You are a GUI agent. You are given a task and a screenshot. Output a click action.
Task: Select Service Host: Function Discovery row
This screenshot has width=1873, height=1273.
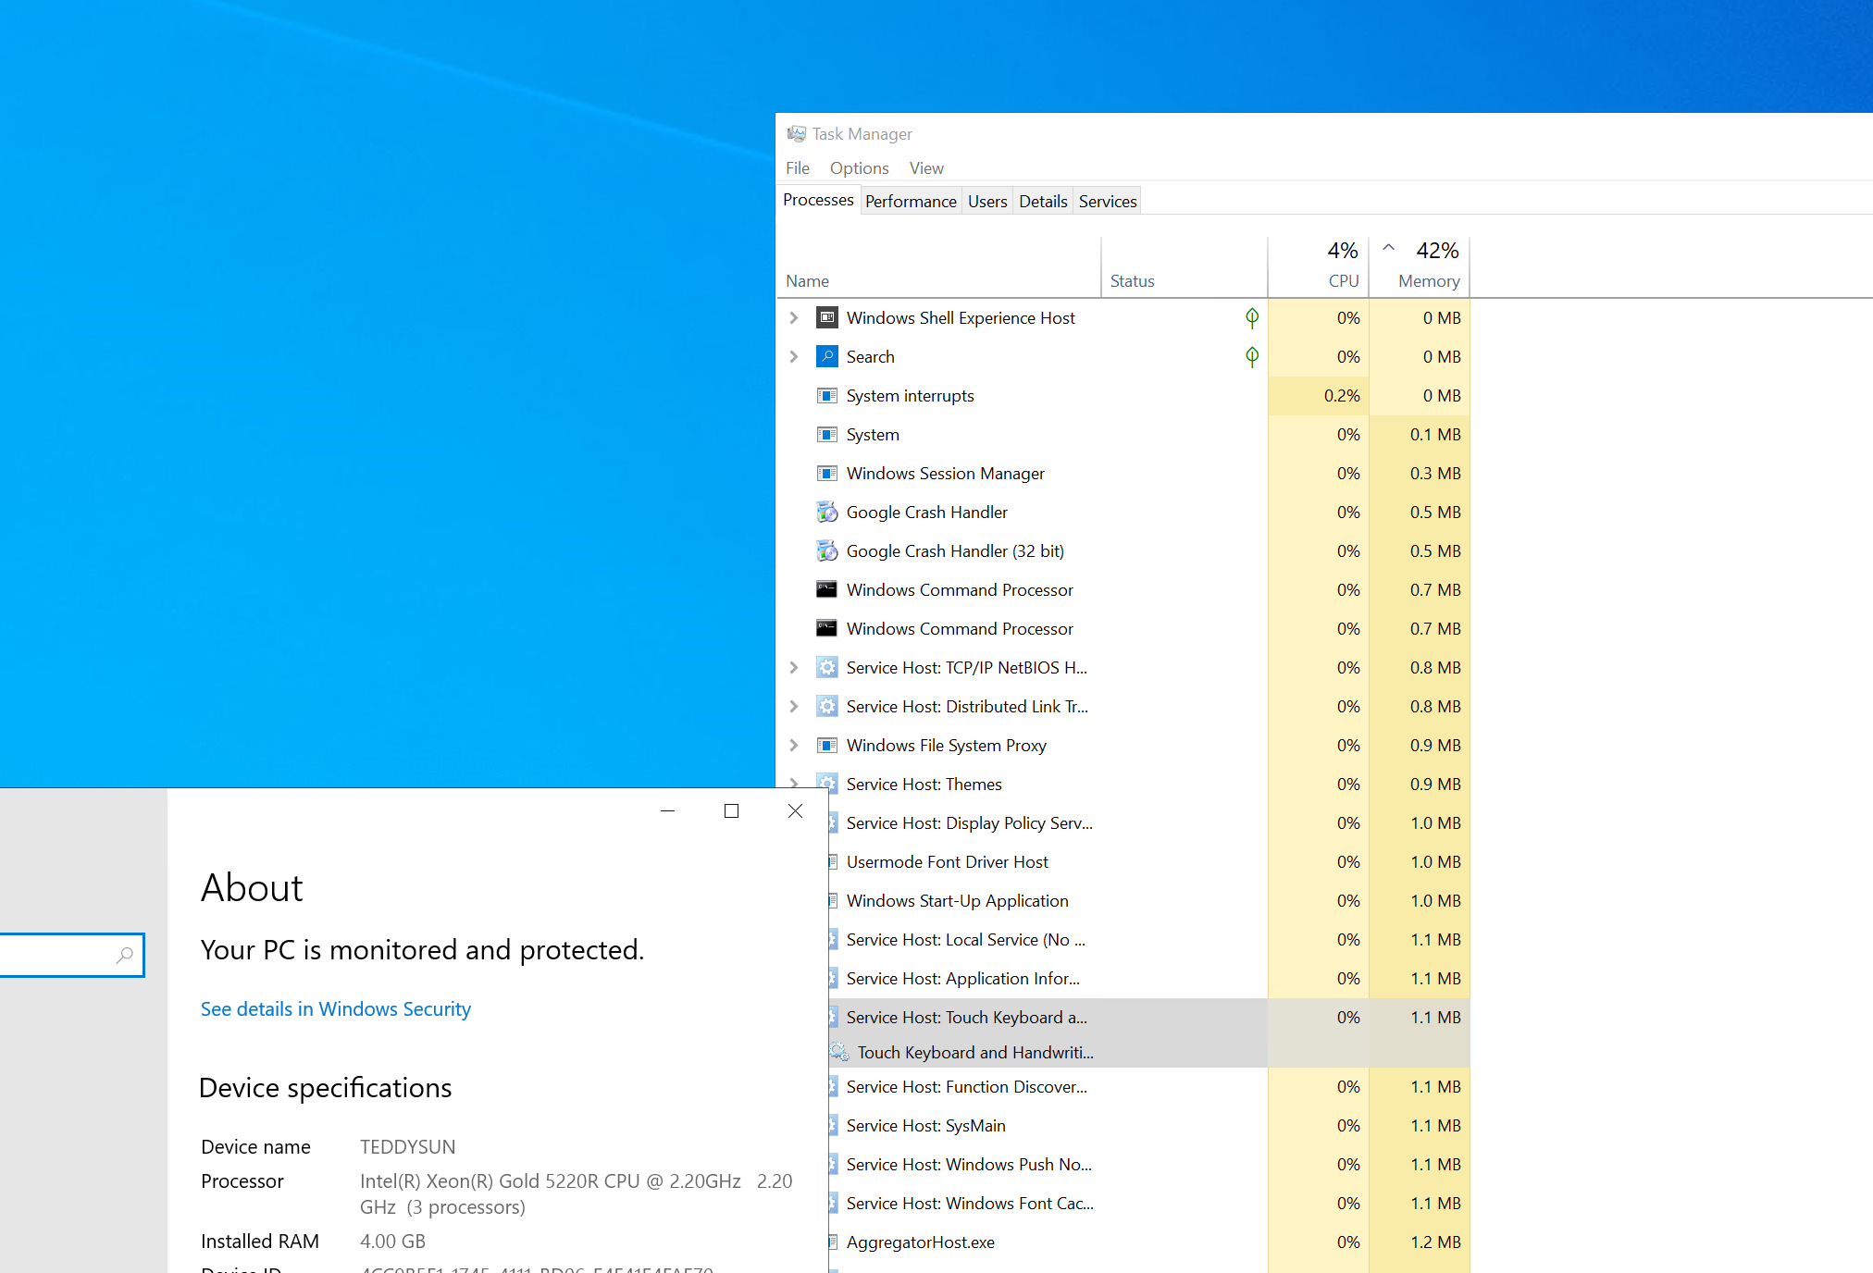pyautogui.click(x=1148, y=1086)
